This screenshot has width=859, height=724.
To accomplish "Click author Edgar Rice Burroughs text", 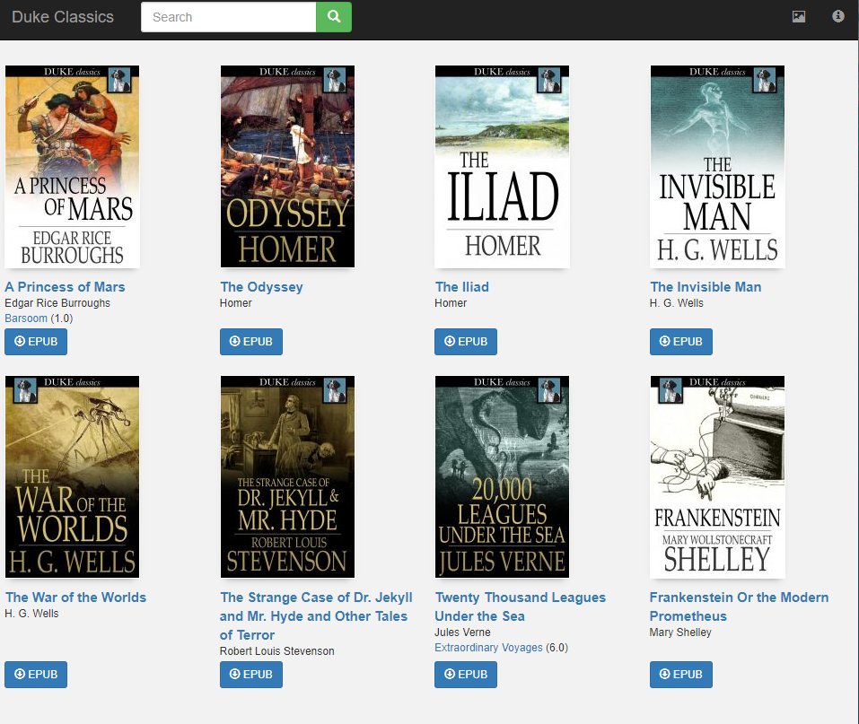I will [x=57, y=303].
